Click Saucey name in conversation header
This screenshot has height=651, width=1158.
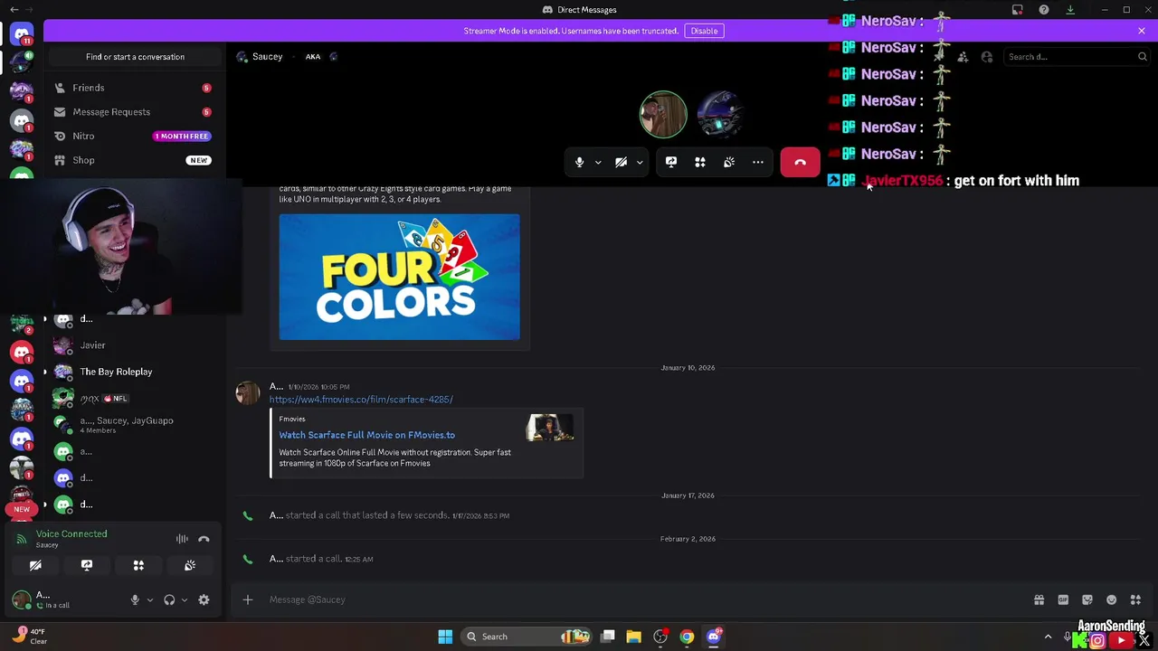pos(268,57)
